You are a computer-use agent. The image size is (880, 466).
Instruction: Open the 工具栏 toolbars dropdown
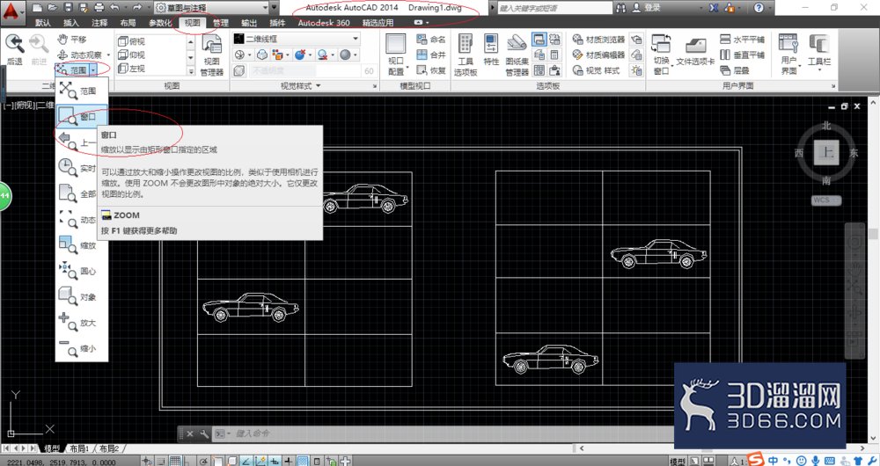pos(818,52)
